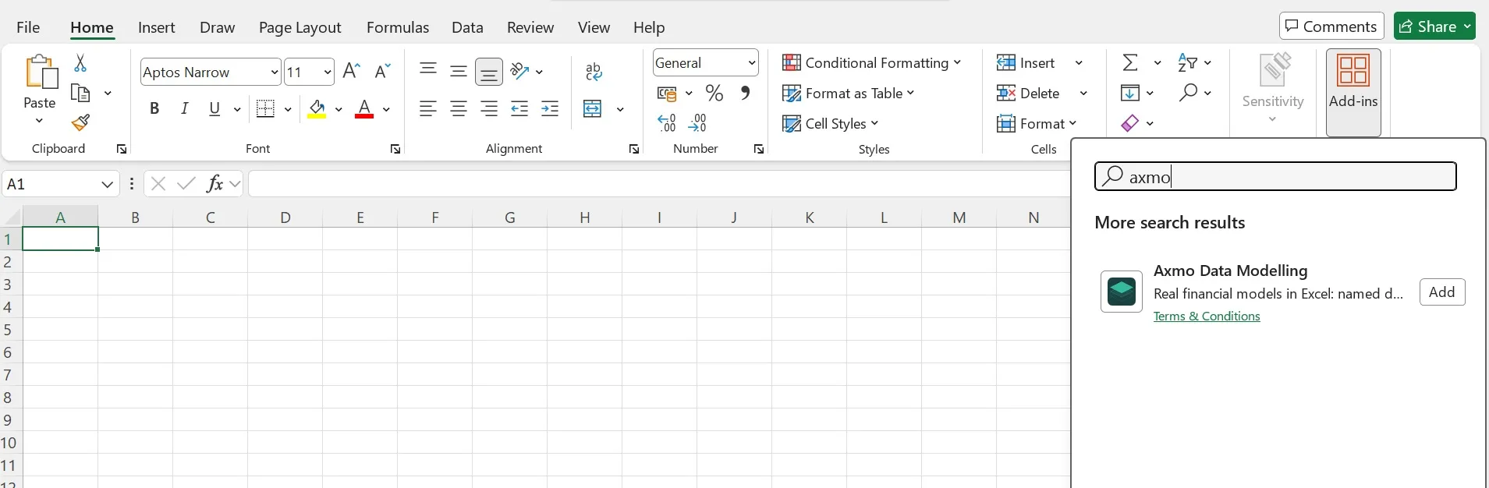Click the Add-ins button
This screenshot has height=488, width=1489.
(x=1353, y=92)
